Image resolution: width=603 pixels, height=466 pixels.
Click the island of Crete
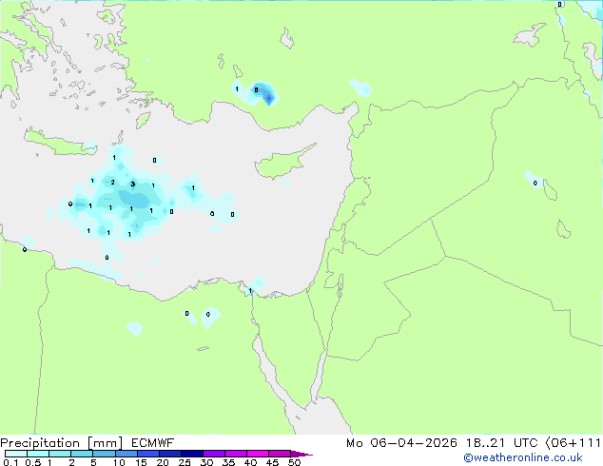[60, 143]
